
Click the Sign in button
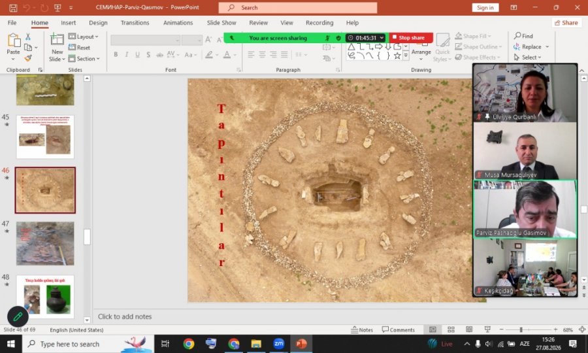[485, 7]
